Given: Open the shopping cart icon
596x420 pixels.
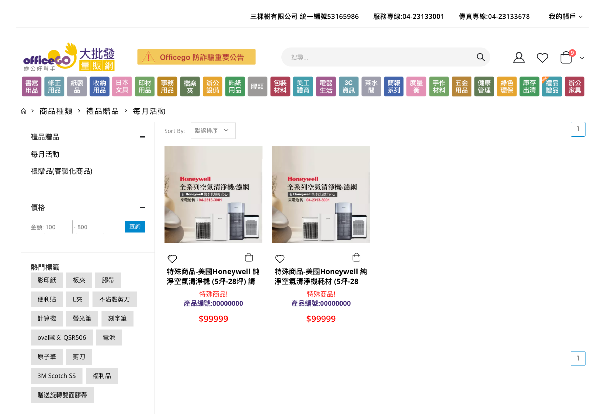Looking at the screenshot, I should [x=566, y=58].
